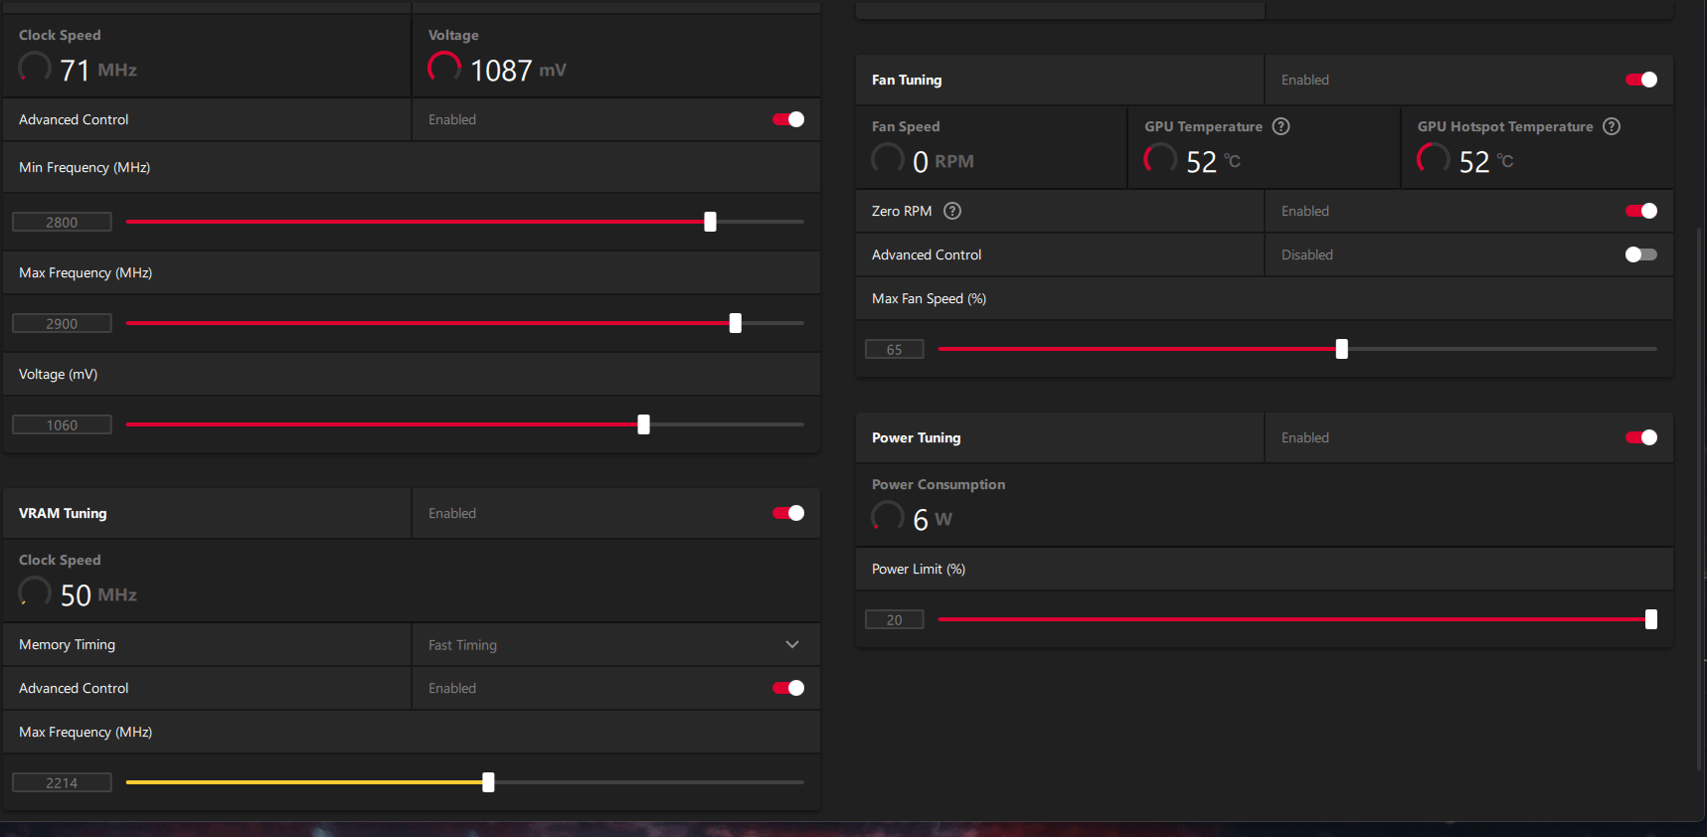Open GPU Hotspot Temperature help icon
Image resolution: width=1707 pixels, height=837 pixels.
[1612, 126]
